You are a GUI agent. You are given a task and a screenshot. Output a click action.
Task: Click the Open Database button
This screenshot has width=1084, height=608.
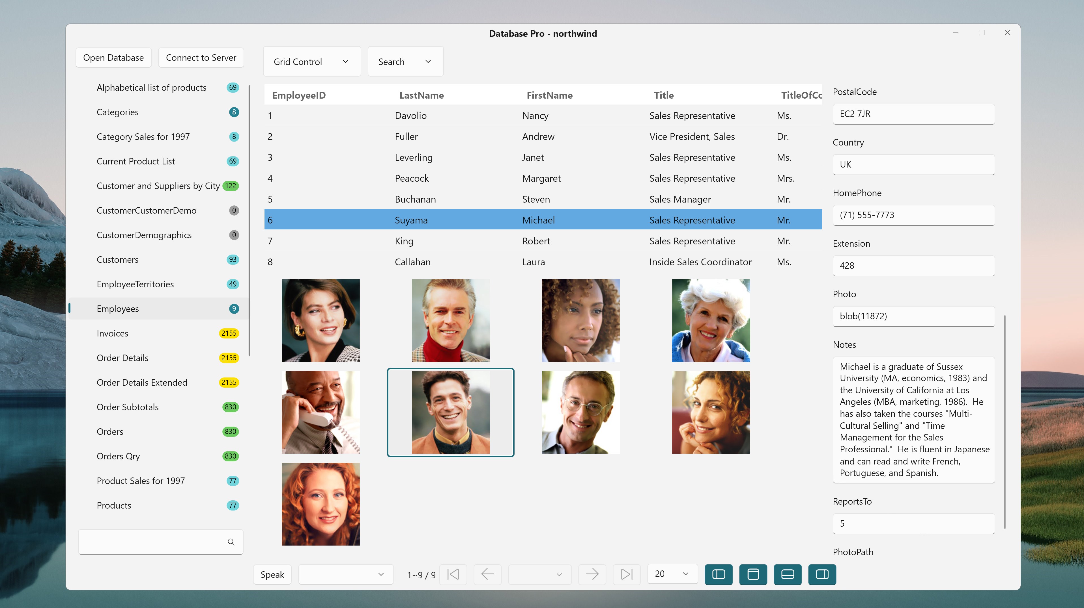[x=113, y=58]
